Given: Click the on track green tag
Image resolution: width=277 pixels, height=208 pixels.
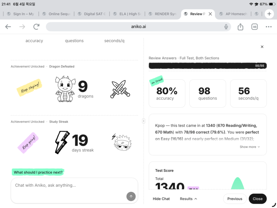Looking at the screenshot, I should click(x=157, y=81).
